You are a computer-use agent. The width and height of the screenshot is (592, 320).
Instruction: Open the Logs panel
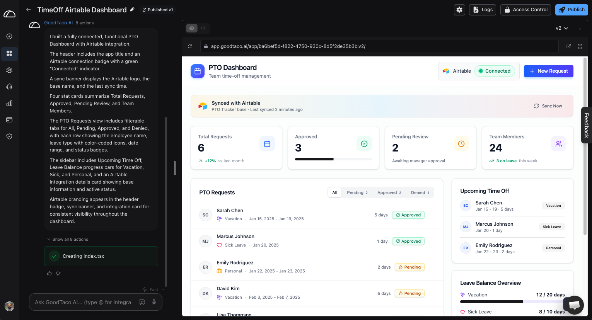483,10
